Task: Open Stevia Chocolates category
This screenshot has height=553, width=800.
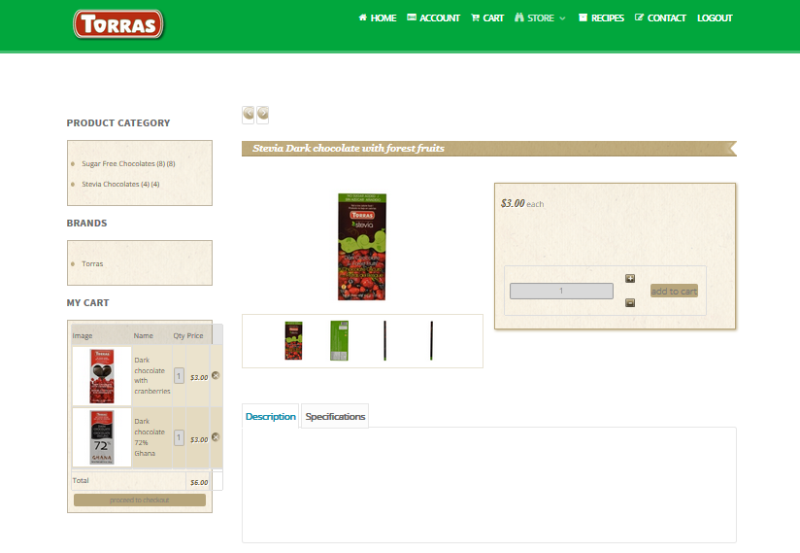Action: (x=121, y=185)
